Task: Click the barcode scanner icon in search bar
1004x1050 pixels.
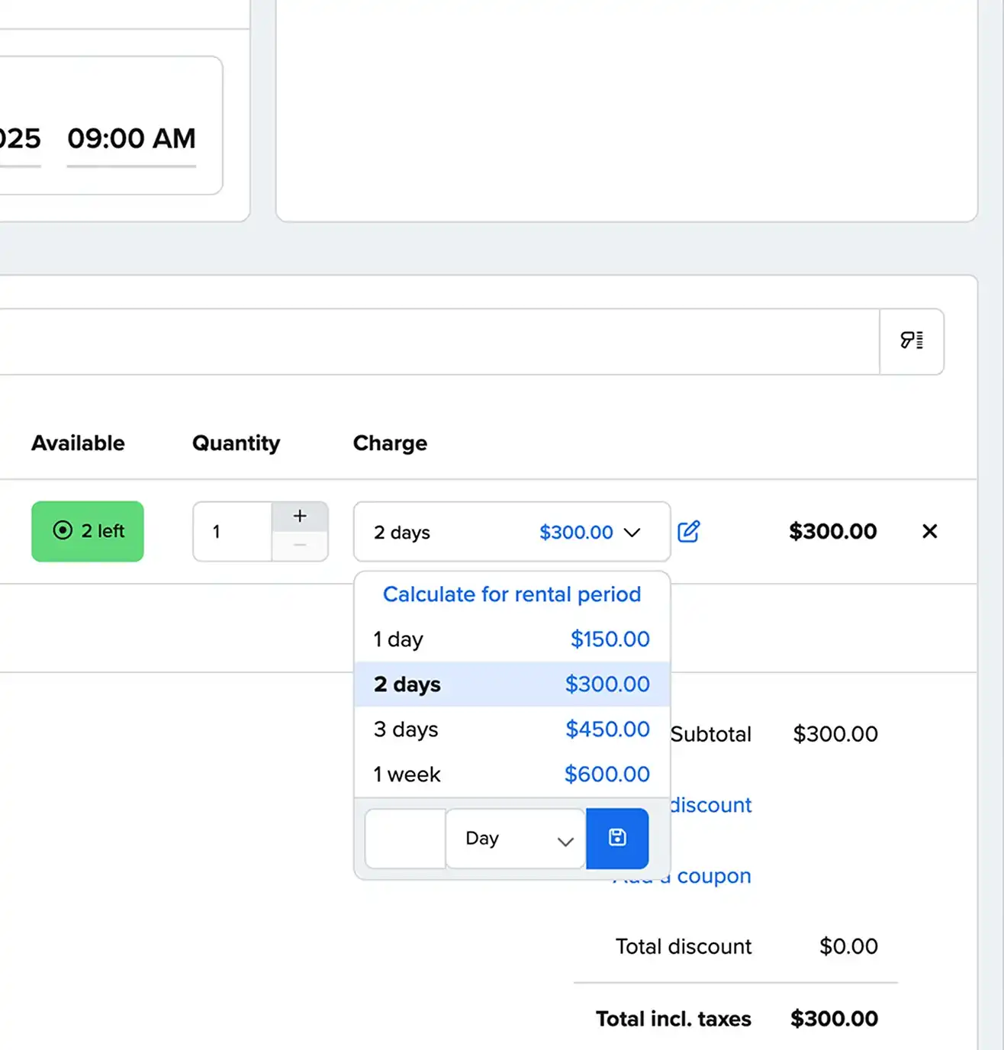Action: click(x=911, y=342)
